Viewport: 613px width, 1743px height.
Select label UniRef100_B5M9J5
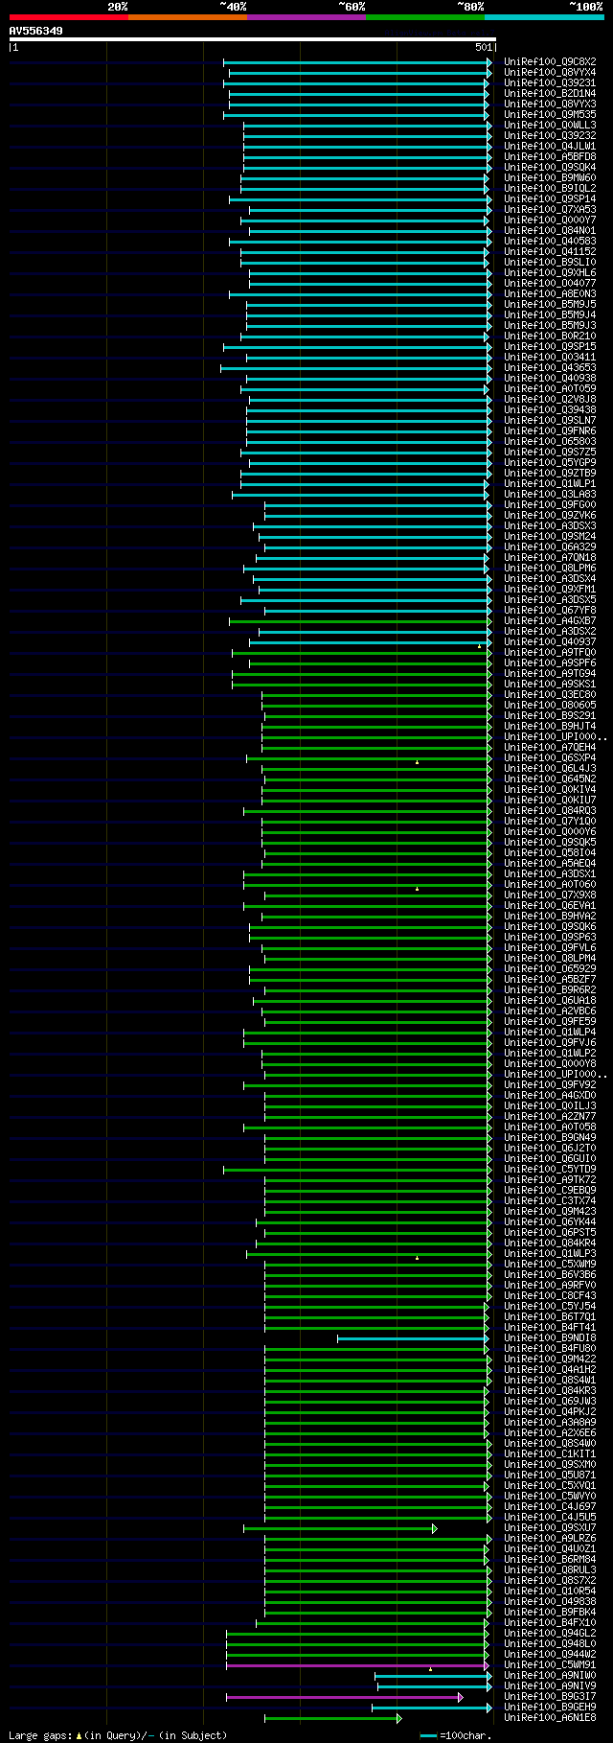pyautogui.click(x=550, y=305)
